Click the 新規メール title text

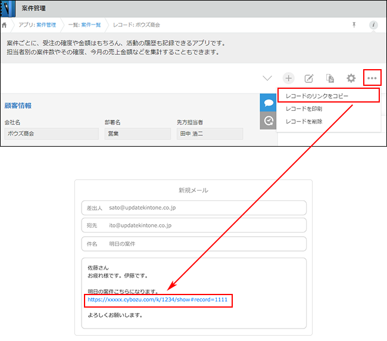193,190
